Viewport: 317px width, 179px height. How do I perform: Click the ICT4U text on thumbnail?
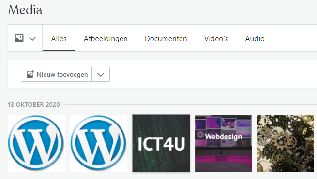coord(161,144)
